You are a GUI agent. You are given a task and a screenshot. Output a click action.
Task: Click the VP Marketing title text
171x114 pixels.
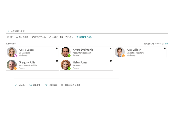point(25,53)
